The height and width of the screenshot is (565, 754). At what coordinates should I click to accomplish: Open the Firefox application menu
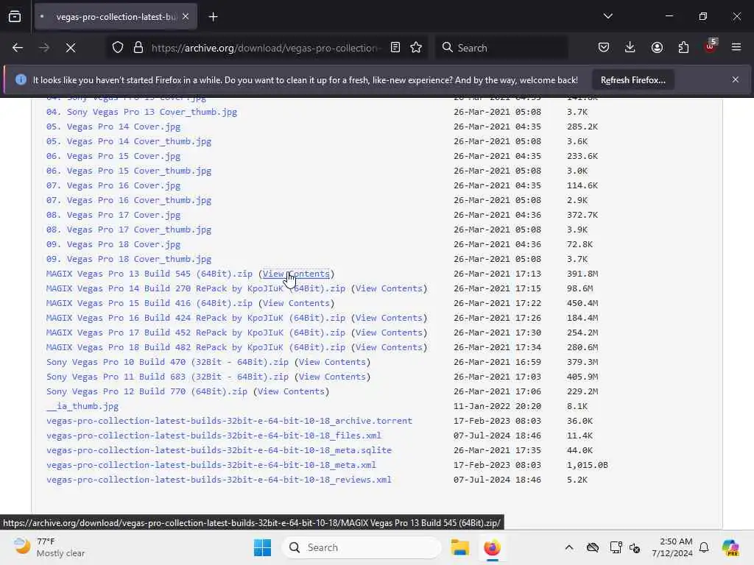[736, 48]
